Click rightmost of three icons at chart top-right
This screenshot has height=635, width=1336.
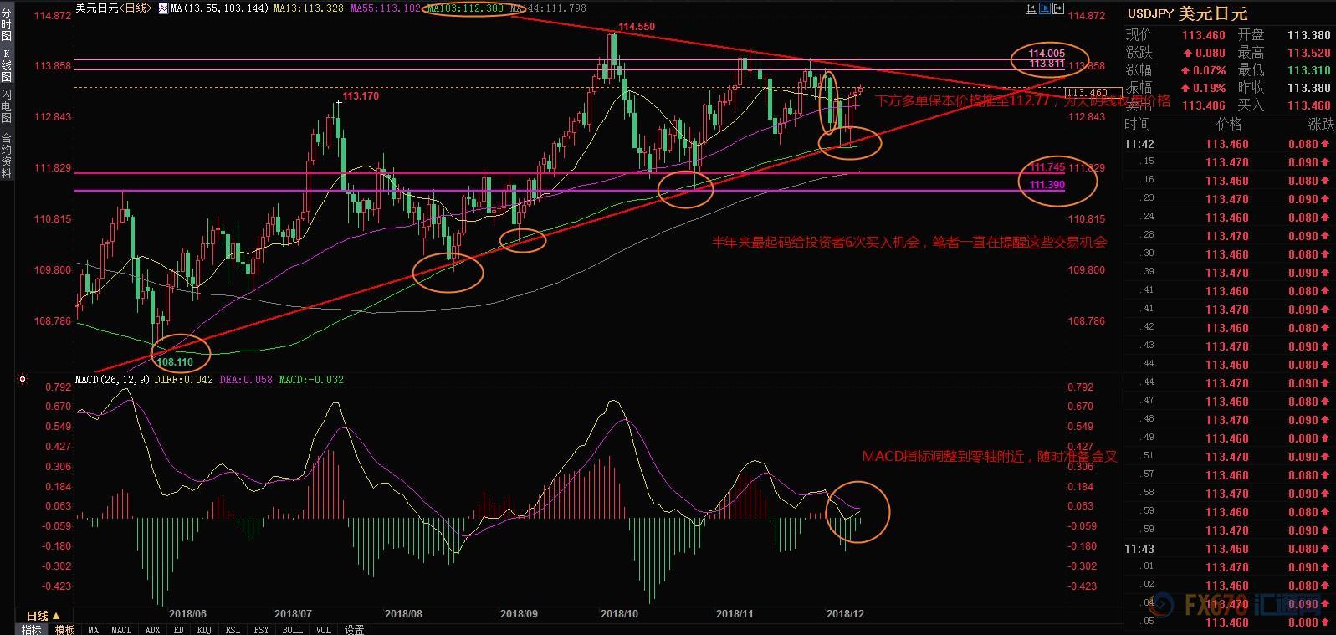tap(1057, 9)
